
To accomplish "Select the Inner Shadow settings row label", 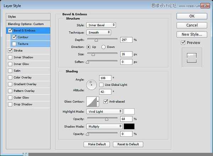I will pyautogui.click(x=23, y=57).
